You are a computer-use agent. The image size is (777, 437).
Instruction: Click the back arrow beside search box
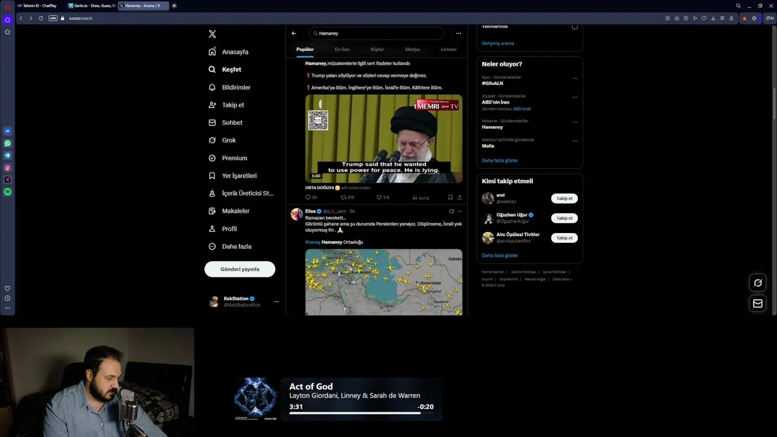294,33
